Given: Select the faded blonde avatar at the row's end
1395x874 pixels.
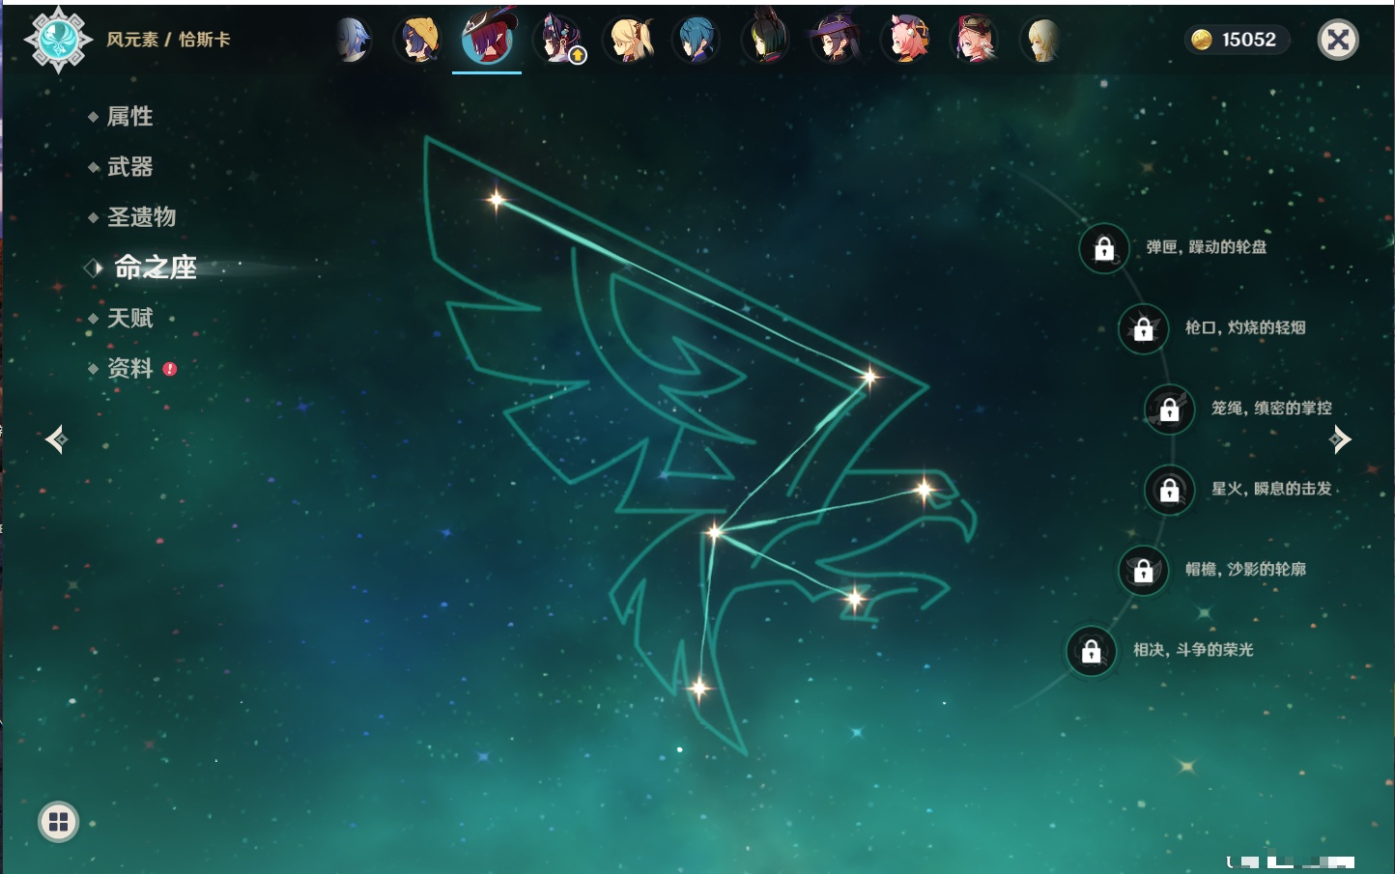Looking at the screenshot, I should [1043, 41].
